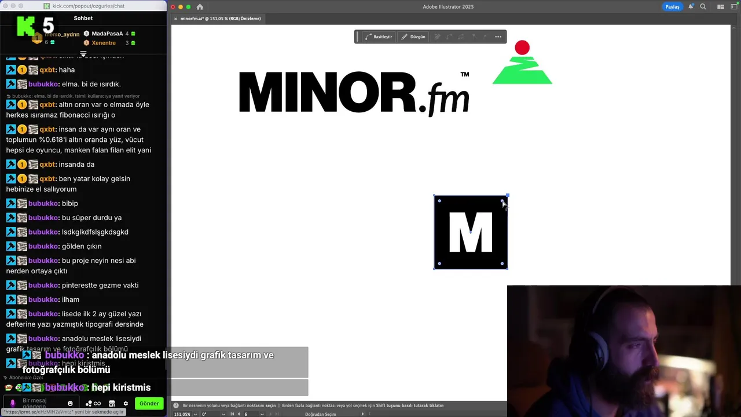Click memo_aydnn in leaderboard
The height and width of the screenshot is (417, 741).
pos(62,34)
